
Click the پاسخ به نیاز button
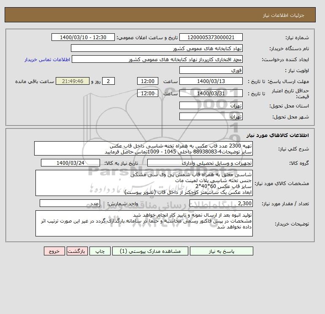click(221, 251)
